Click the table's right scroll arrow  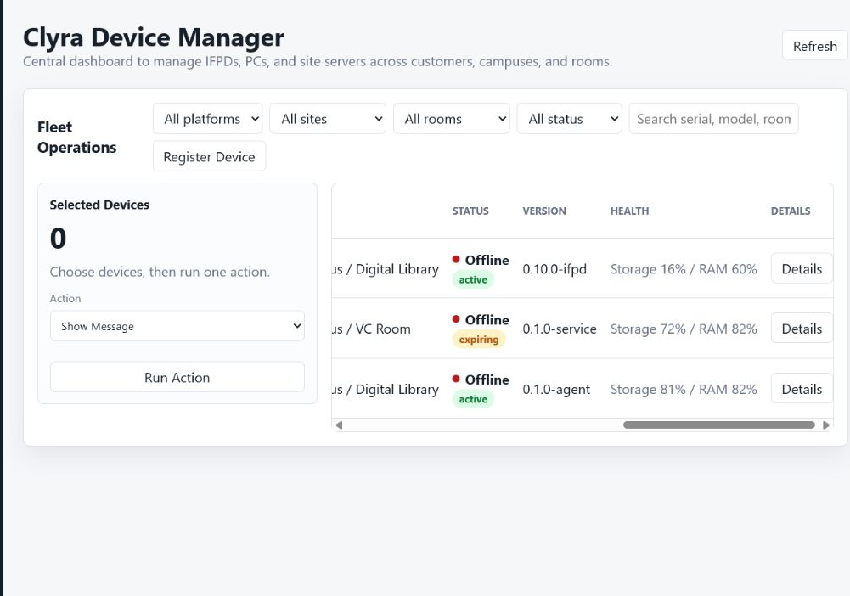[826, 425]
